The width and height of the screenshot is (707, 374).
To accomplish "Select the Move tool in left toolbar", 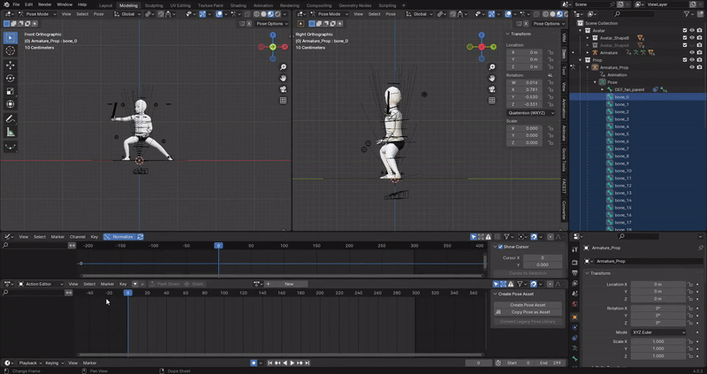I will click(11, 65).
